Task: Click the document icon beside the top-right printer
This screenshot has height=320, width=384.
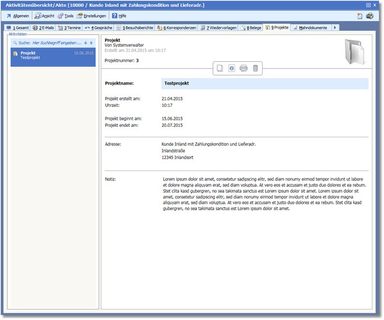Action: [359, 16]
